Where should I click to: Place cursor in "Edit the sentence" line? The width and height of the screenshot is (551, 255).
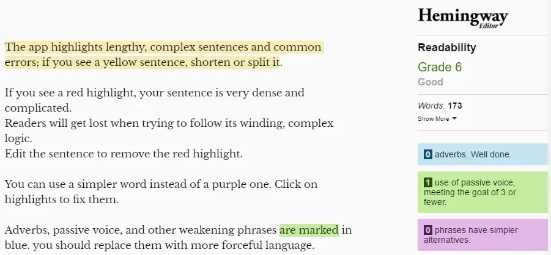click(124, 154)
